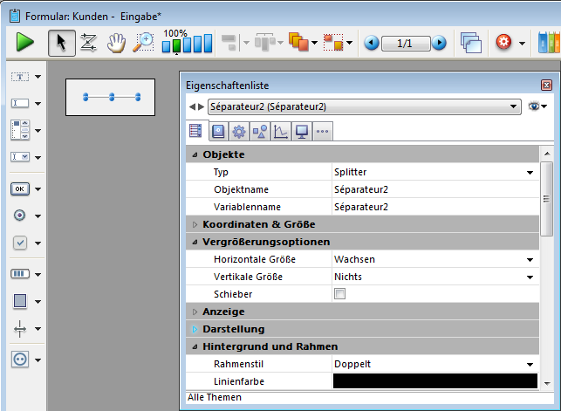Image resolution: width=561 pixels, height=411 pixels.
Task: Select the checkbox object tool in sidebar
Action: (x=20, y=243)
